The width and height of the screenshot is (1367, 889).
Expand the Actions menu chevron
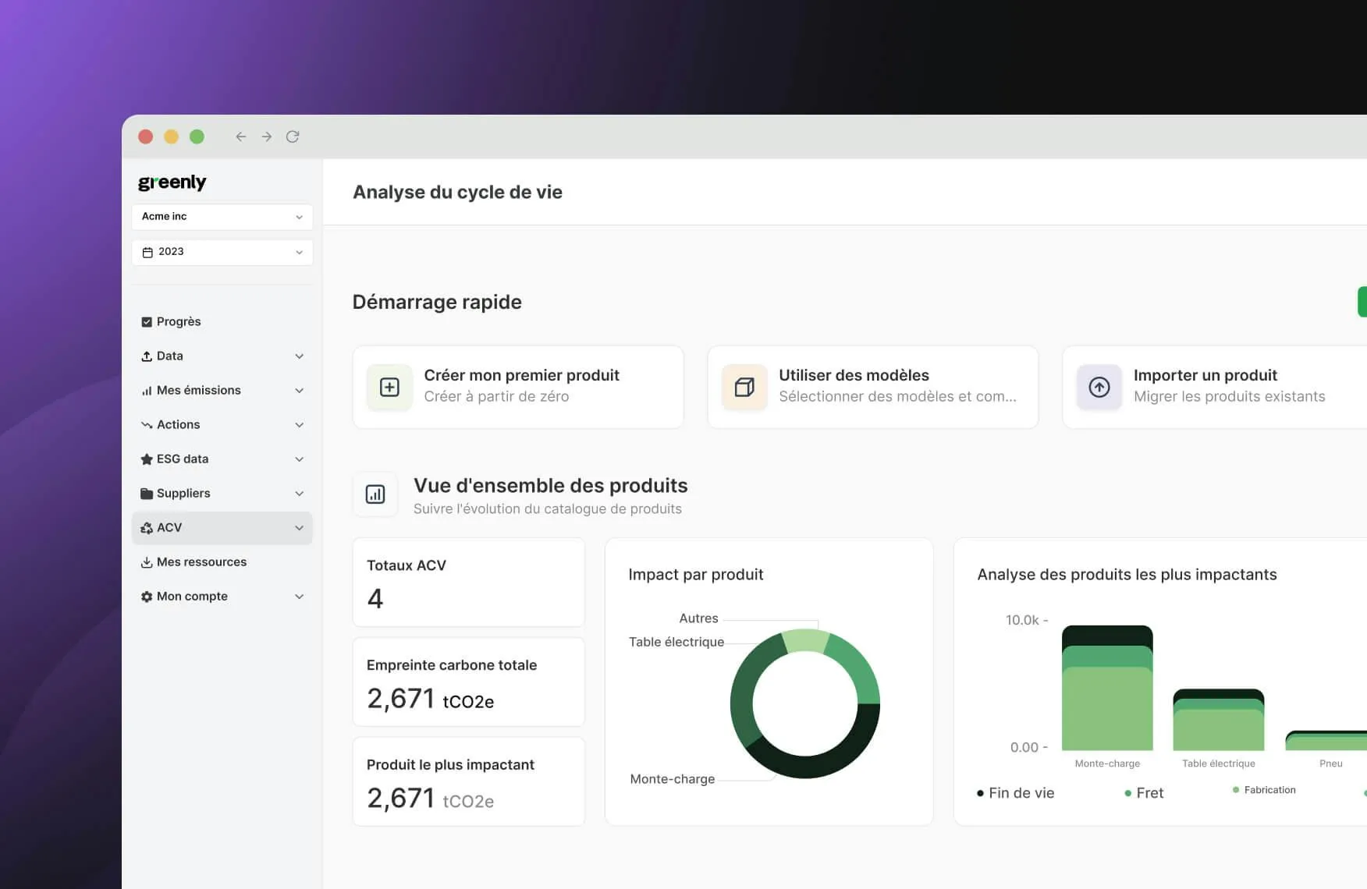tap(299, 425)
